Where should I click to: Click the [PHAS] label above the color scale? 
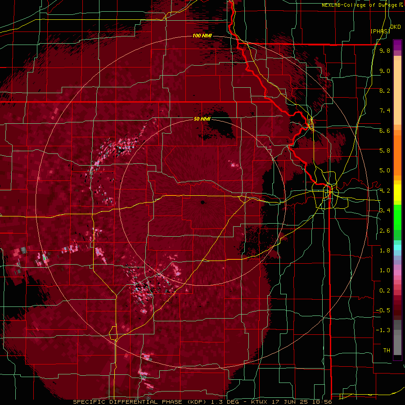pyautogui.click(x=380, y=31)
